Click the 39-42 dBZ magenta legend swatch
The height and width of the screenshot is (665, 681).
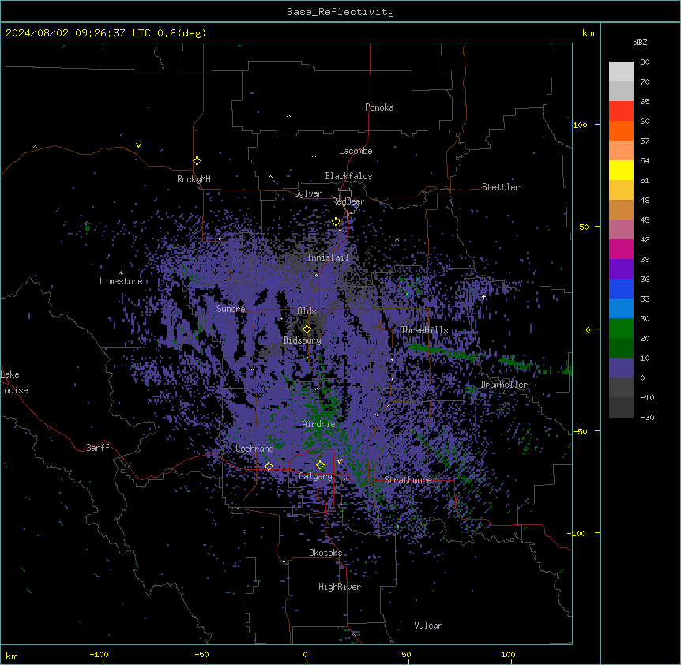(x=621, y=249)
